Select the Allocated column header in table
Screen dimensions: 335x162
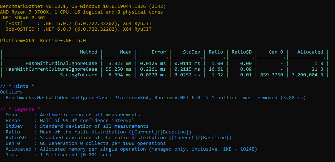[x=310, y=52]
